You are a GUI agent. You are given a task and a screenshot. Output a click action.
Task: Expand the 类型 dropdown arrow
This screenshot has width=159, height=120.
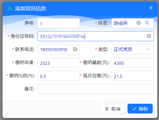pyautogui.click(x=148, y=49)
